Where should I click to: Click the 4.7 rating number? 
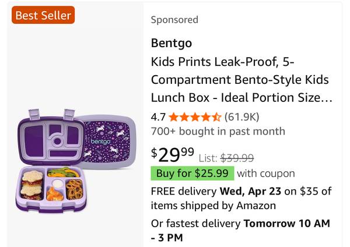coord(158,116)
